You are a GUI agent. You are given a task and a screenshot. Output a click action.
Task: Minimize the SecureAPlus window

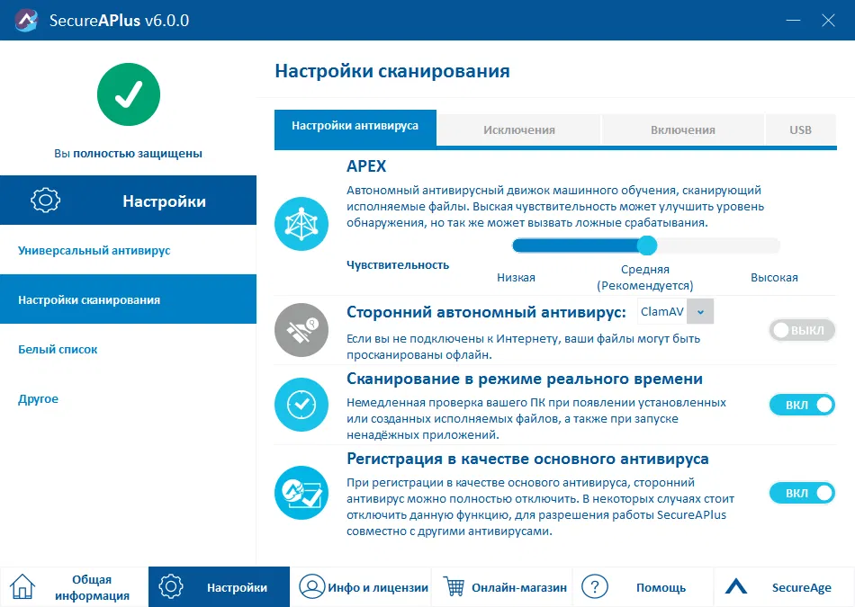pos(793,20)
